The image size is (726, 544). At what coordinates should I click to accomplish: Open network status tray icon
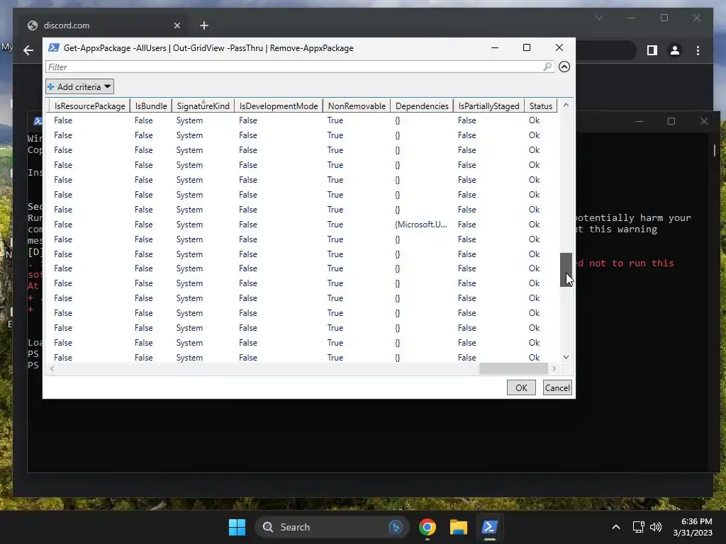pos(639,527)
